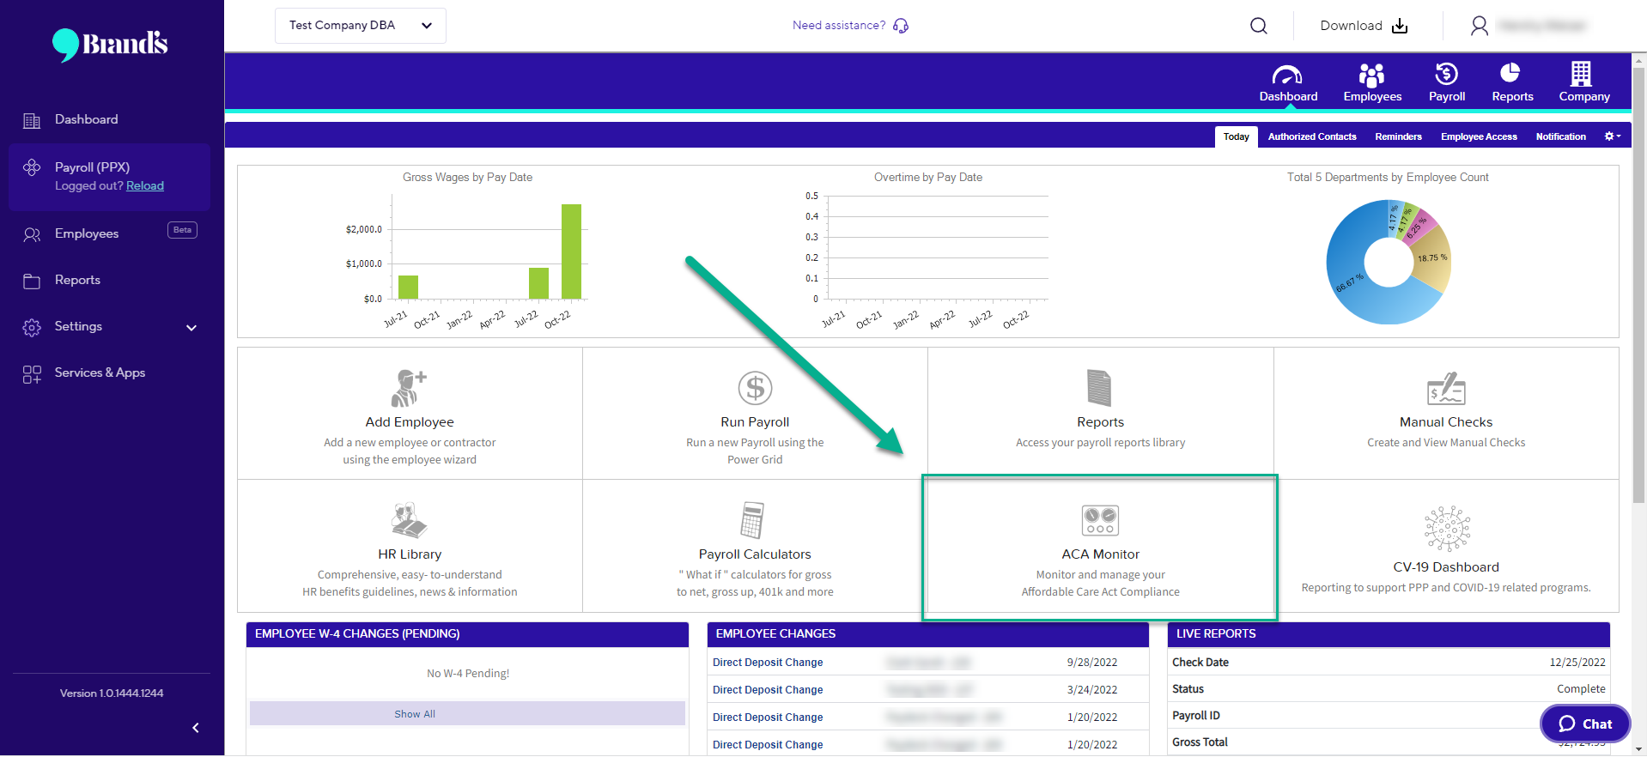Click the Need assistance? link
Screen dimensions: 1647x757
[838, 26]
